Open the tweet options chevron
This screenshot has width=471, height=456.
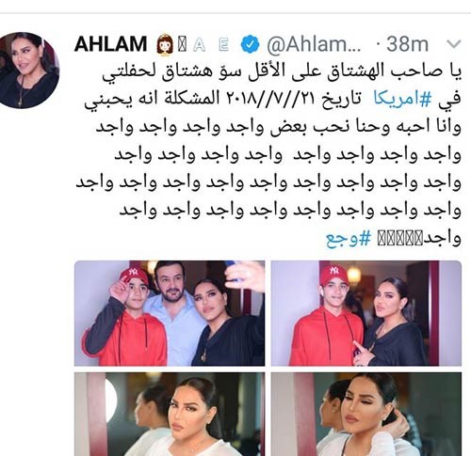(453, 44)
